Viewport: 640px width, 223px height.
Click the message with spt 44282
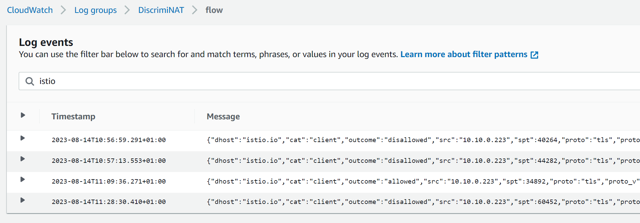pos(423,161)
